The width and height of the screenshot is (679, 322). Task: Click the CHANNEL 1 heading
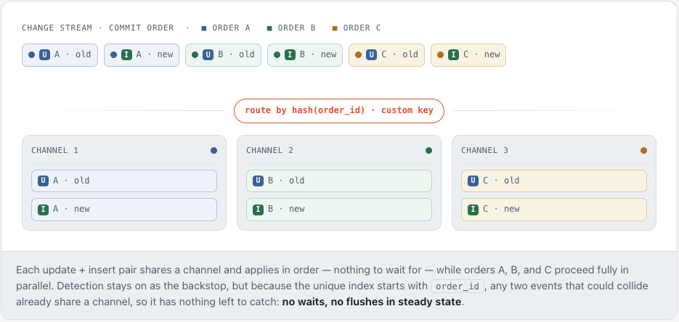pyautogui.click(x=54, y=150)
